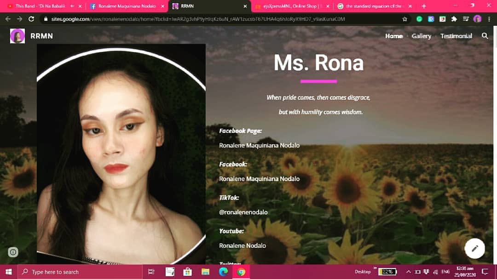Switch to the This Band YouTube tab
The height and width of the screenshot is (279, 497).
tap(40, 6)
